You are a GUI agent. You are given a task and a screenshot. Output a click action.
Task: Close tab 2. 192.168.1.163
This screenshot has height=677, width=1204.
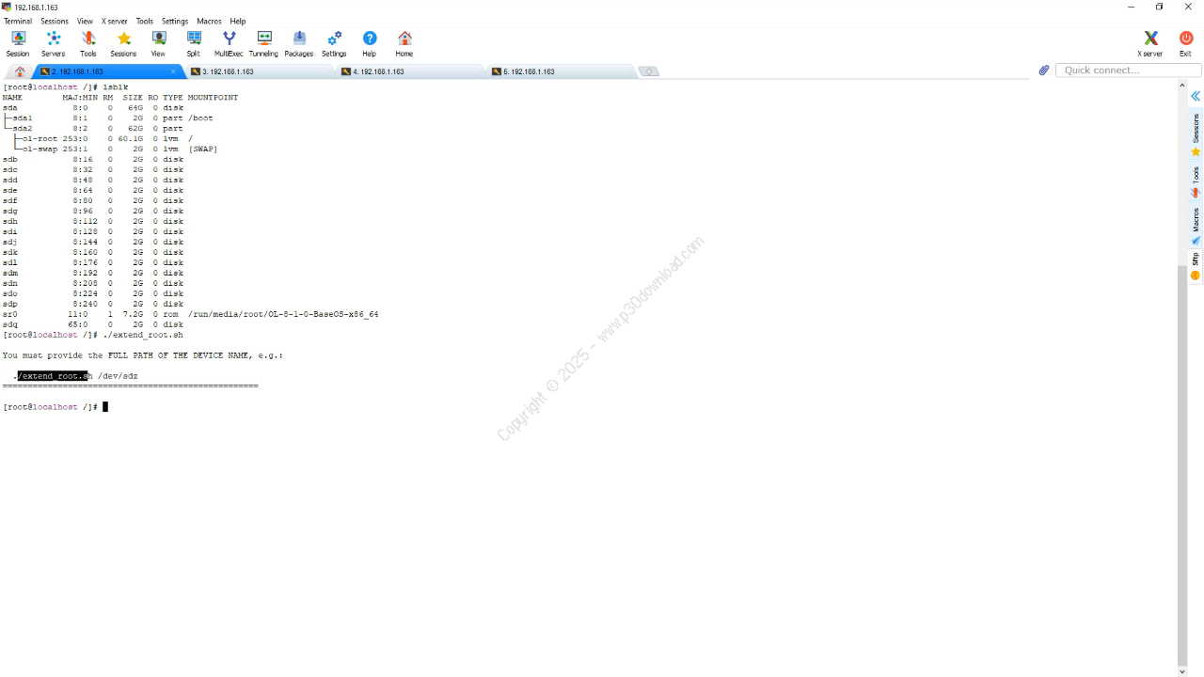(x=173, y=71)
